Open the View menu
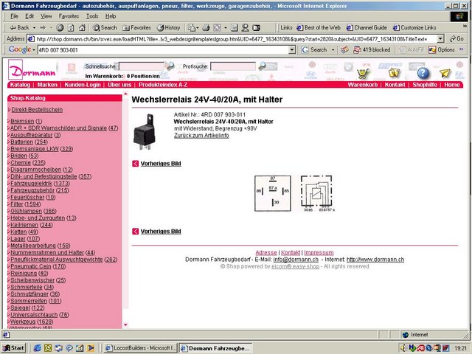The image size is (472, 354). click(46, 16)
